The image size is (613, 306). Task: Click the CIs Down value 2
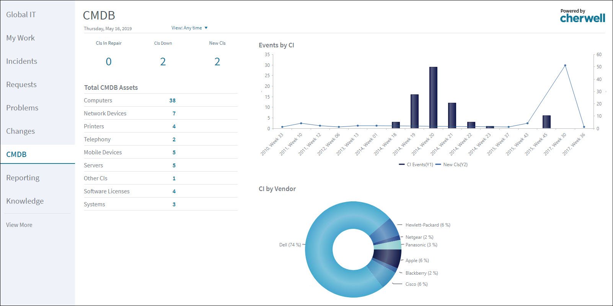click(x=163, y=62)
